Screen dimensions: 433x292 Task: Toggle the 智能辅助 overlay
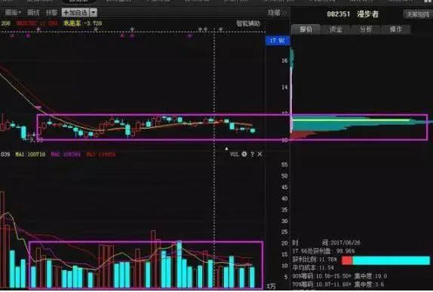248,23
